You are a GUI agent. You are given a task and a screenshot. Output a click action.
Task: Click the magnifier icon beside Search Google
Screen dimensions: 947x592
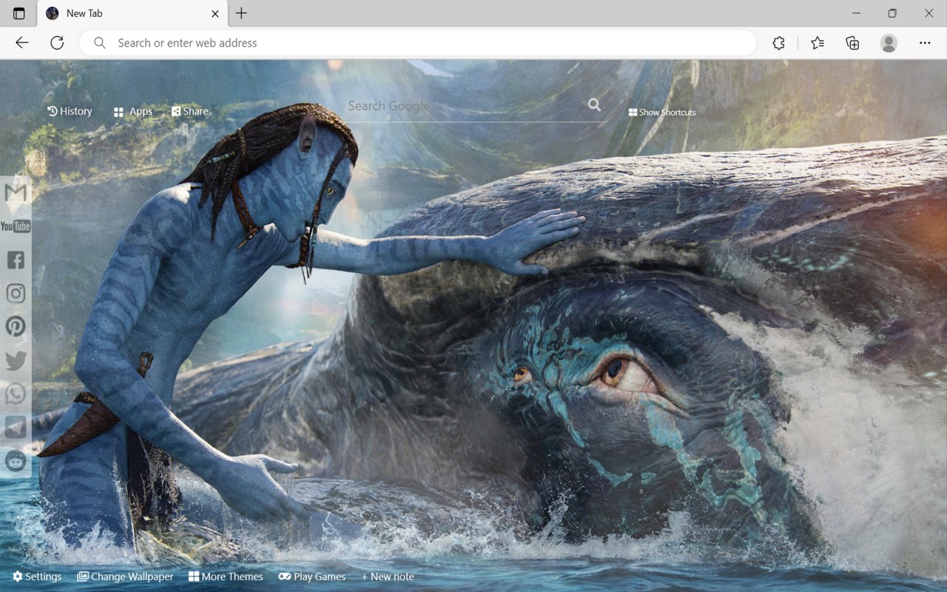[x=594, y=105]
